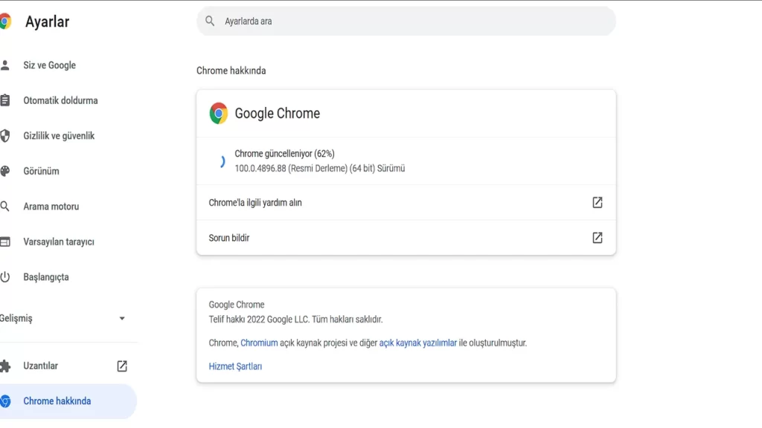Click the palette icon for Görünüm
Image resolution: width=762 pixels, height=428 pixels.
pyautogui.click(x=5, y=171)
